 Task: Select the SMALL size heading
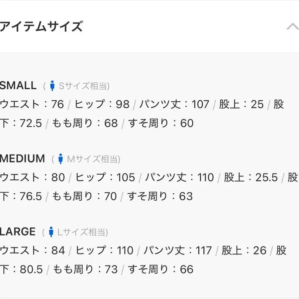coord(18,85)
